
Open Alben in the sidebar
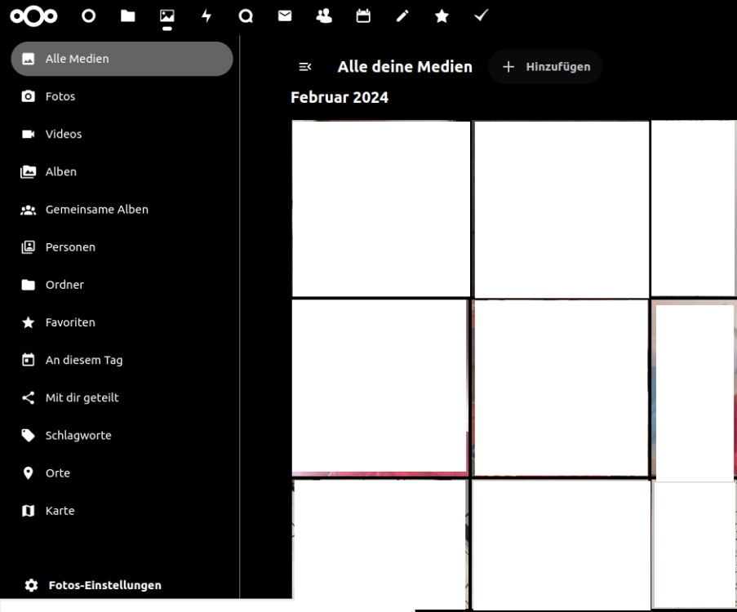pos(122,171)
